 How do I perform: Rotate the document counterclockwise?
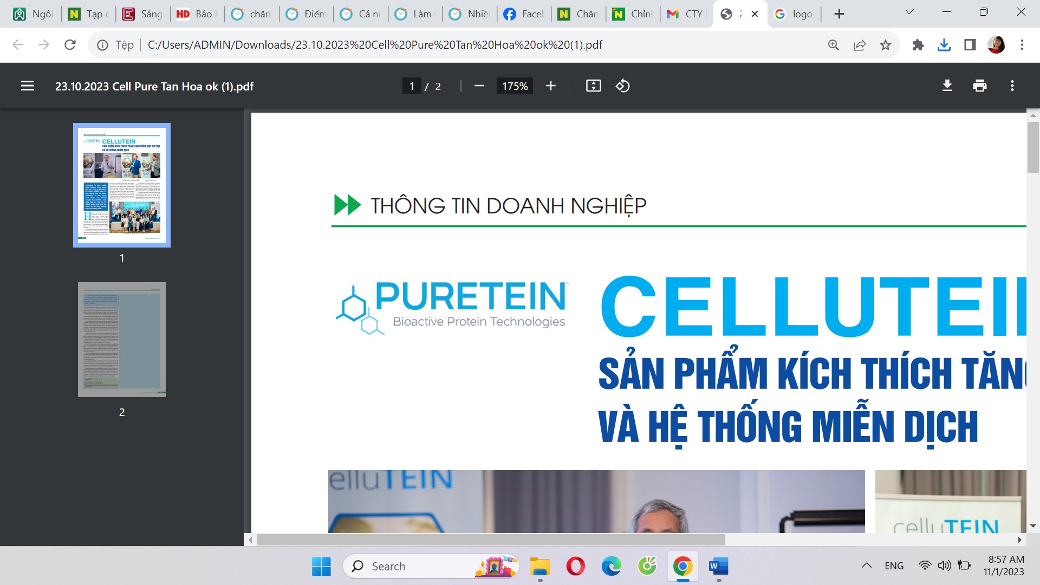622,86
